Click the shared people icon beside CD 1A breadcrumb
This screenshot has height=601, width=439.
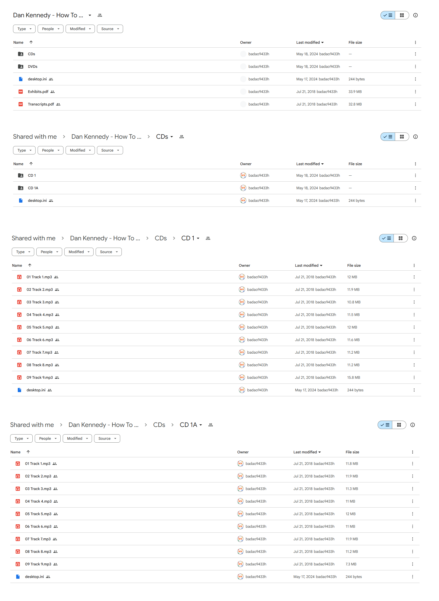pos(210,425)
